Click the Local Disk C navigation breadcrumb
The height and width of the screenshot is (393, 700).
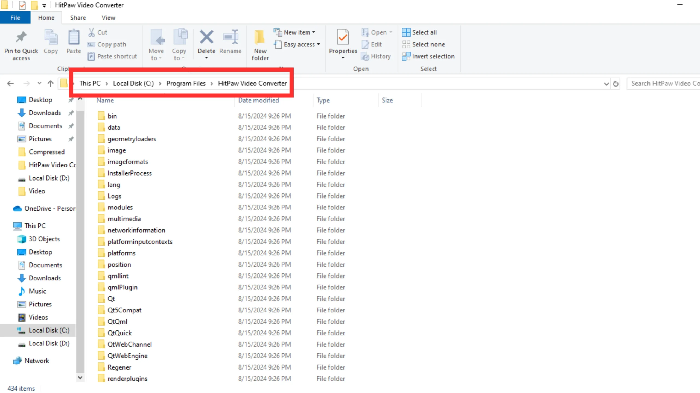[x=134, y=83]
